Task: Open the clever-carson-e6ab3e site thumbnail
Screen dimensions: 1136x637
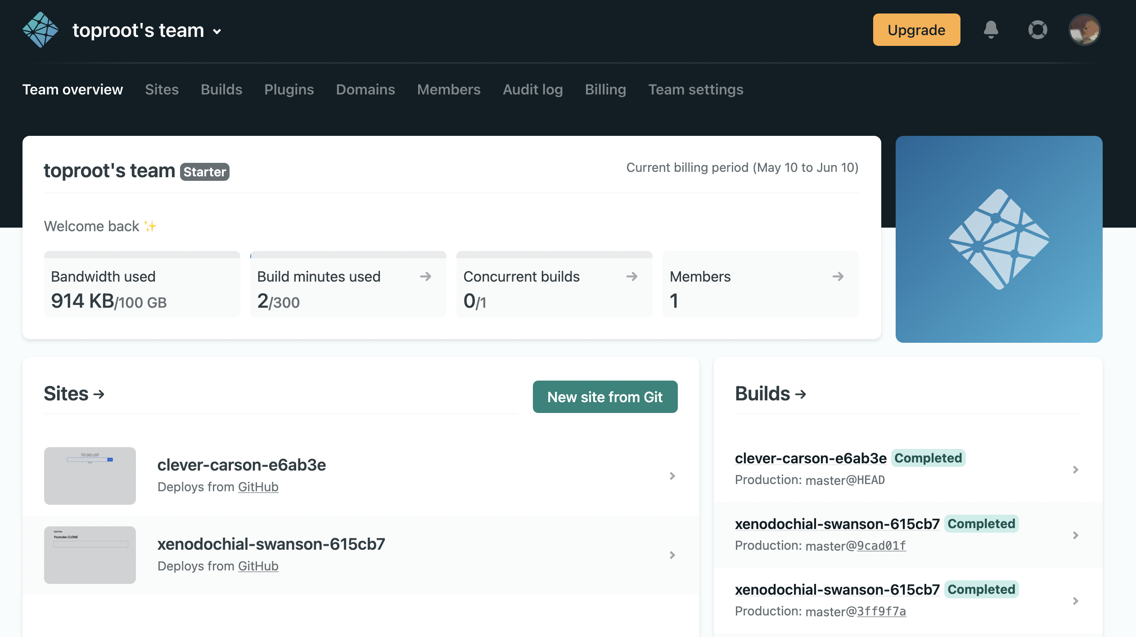Action: 90,476
